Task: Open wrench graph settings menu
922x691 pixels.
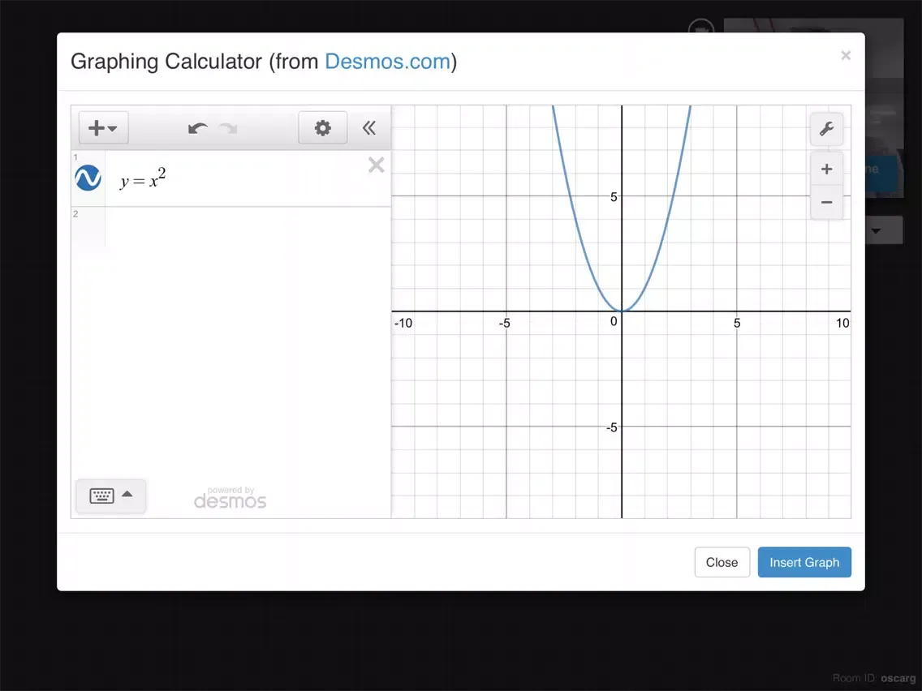Action: click(827, 129)
